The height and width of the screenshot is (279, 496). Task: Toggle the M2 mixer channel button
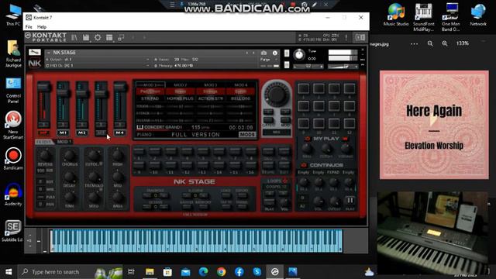(x=81, y=133)
